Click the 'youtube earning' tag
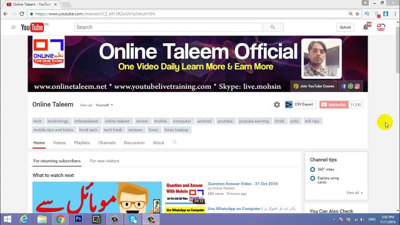 [254, 121]
